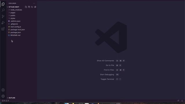Expand the node_modules folder
Screen dimensions: 185x104
pyautogui.click(x=16, y=10)
